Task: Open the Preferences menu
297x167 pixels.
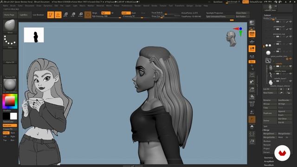Action: (127, 6)
